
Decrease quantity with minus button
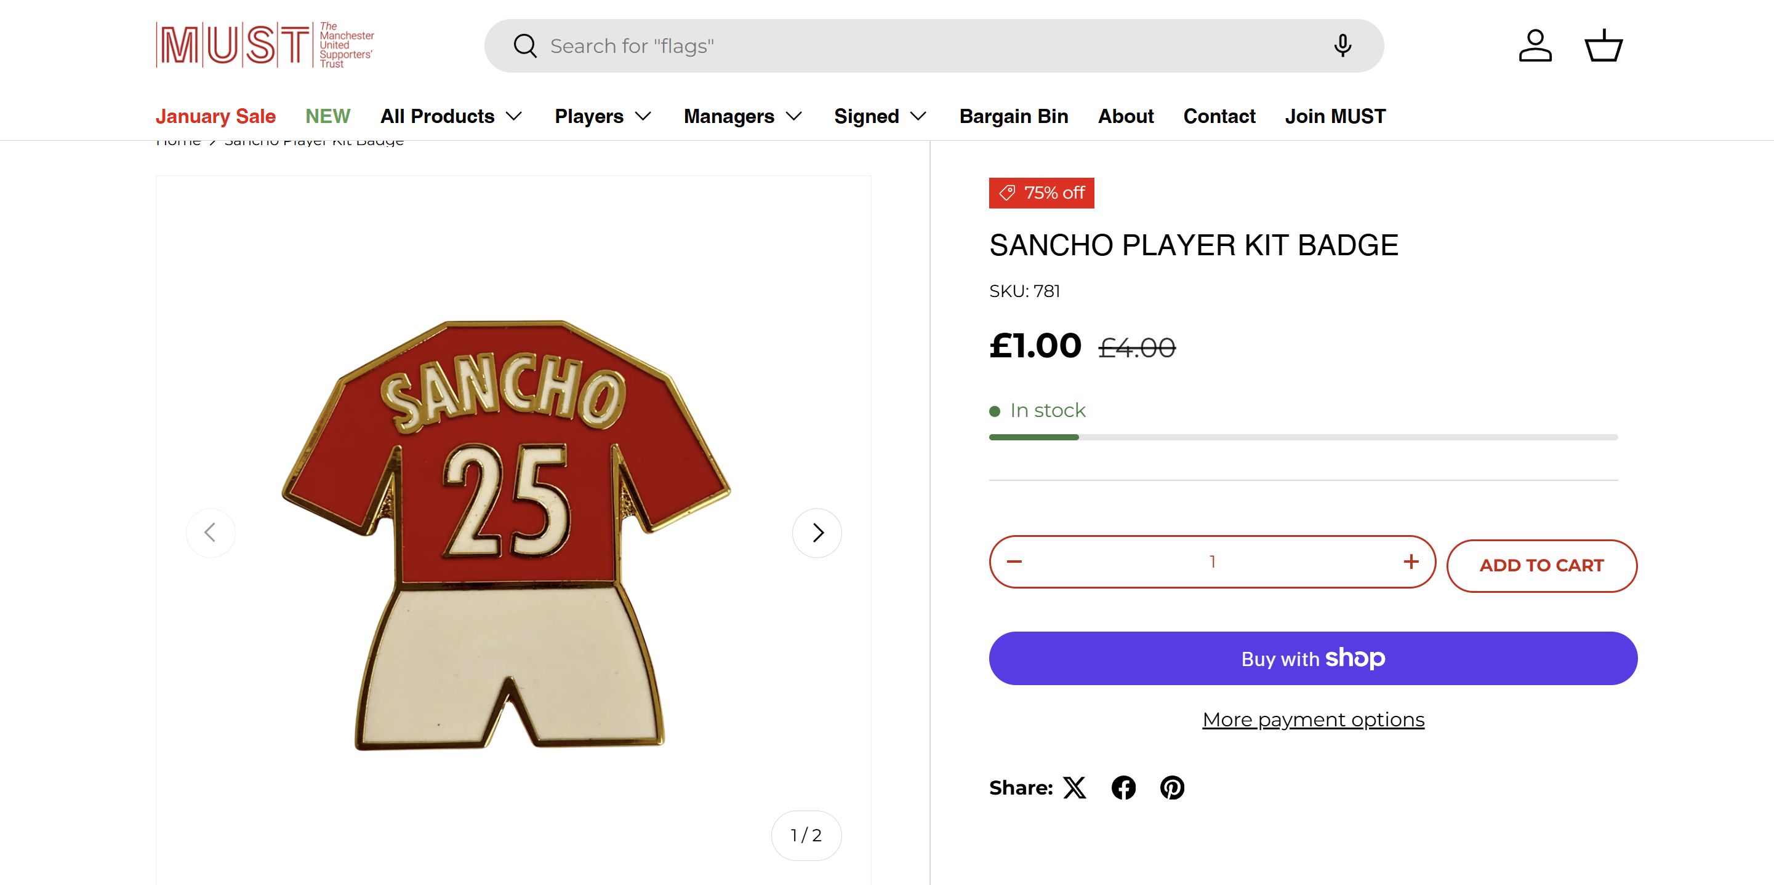(x=1014, y=562)
